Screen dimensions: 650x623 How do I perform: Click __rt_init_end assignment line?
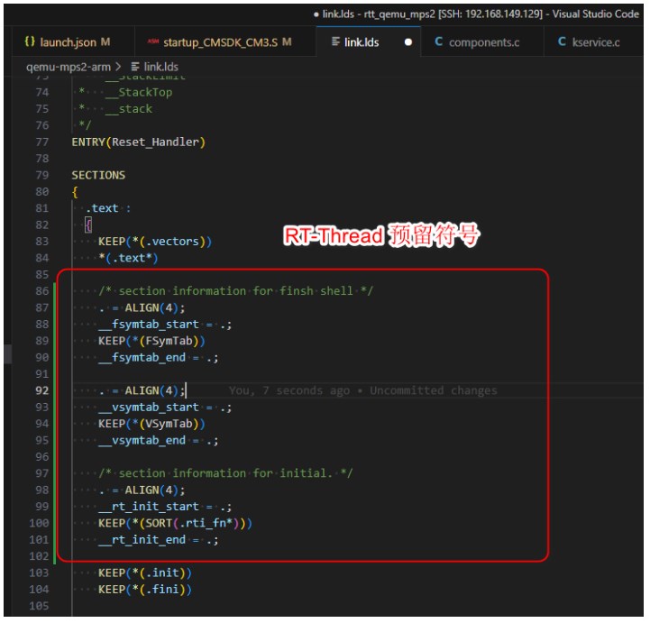(159, 540)
